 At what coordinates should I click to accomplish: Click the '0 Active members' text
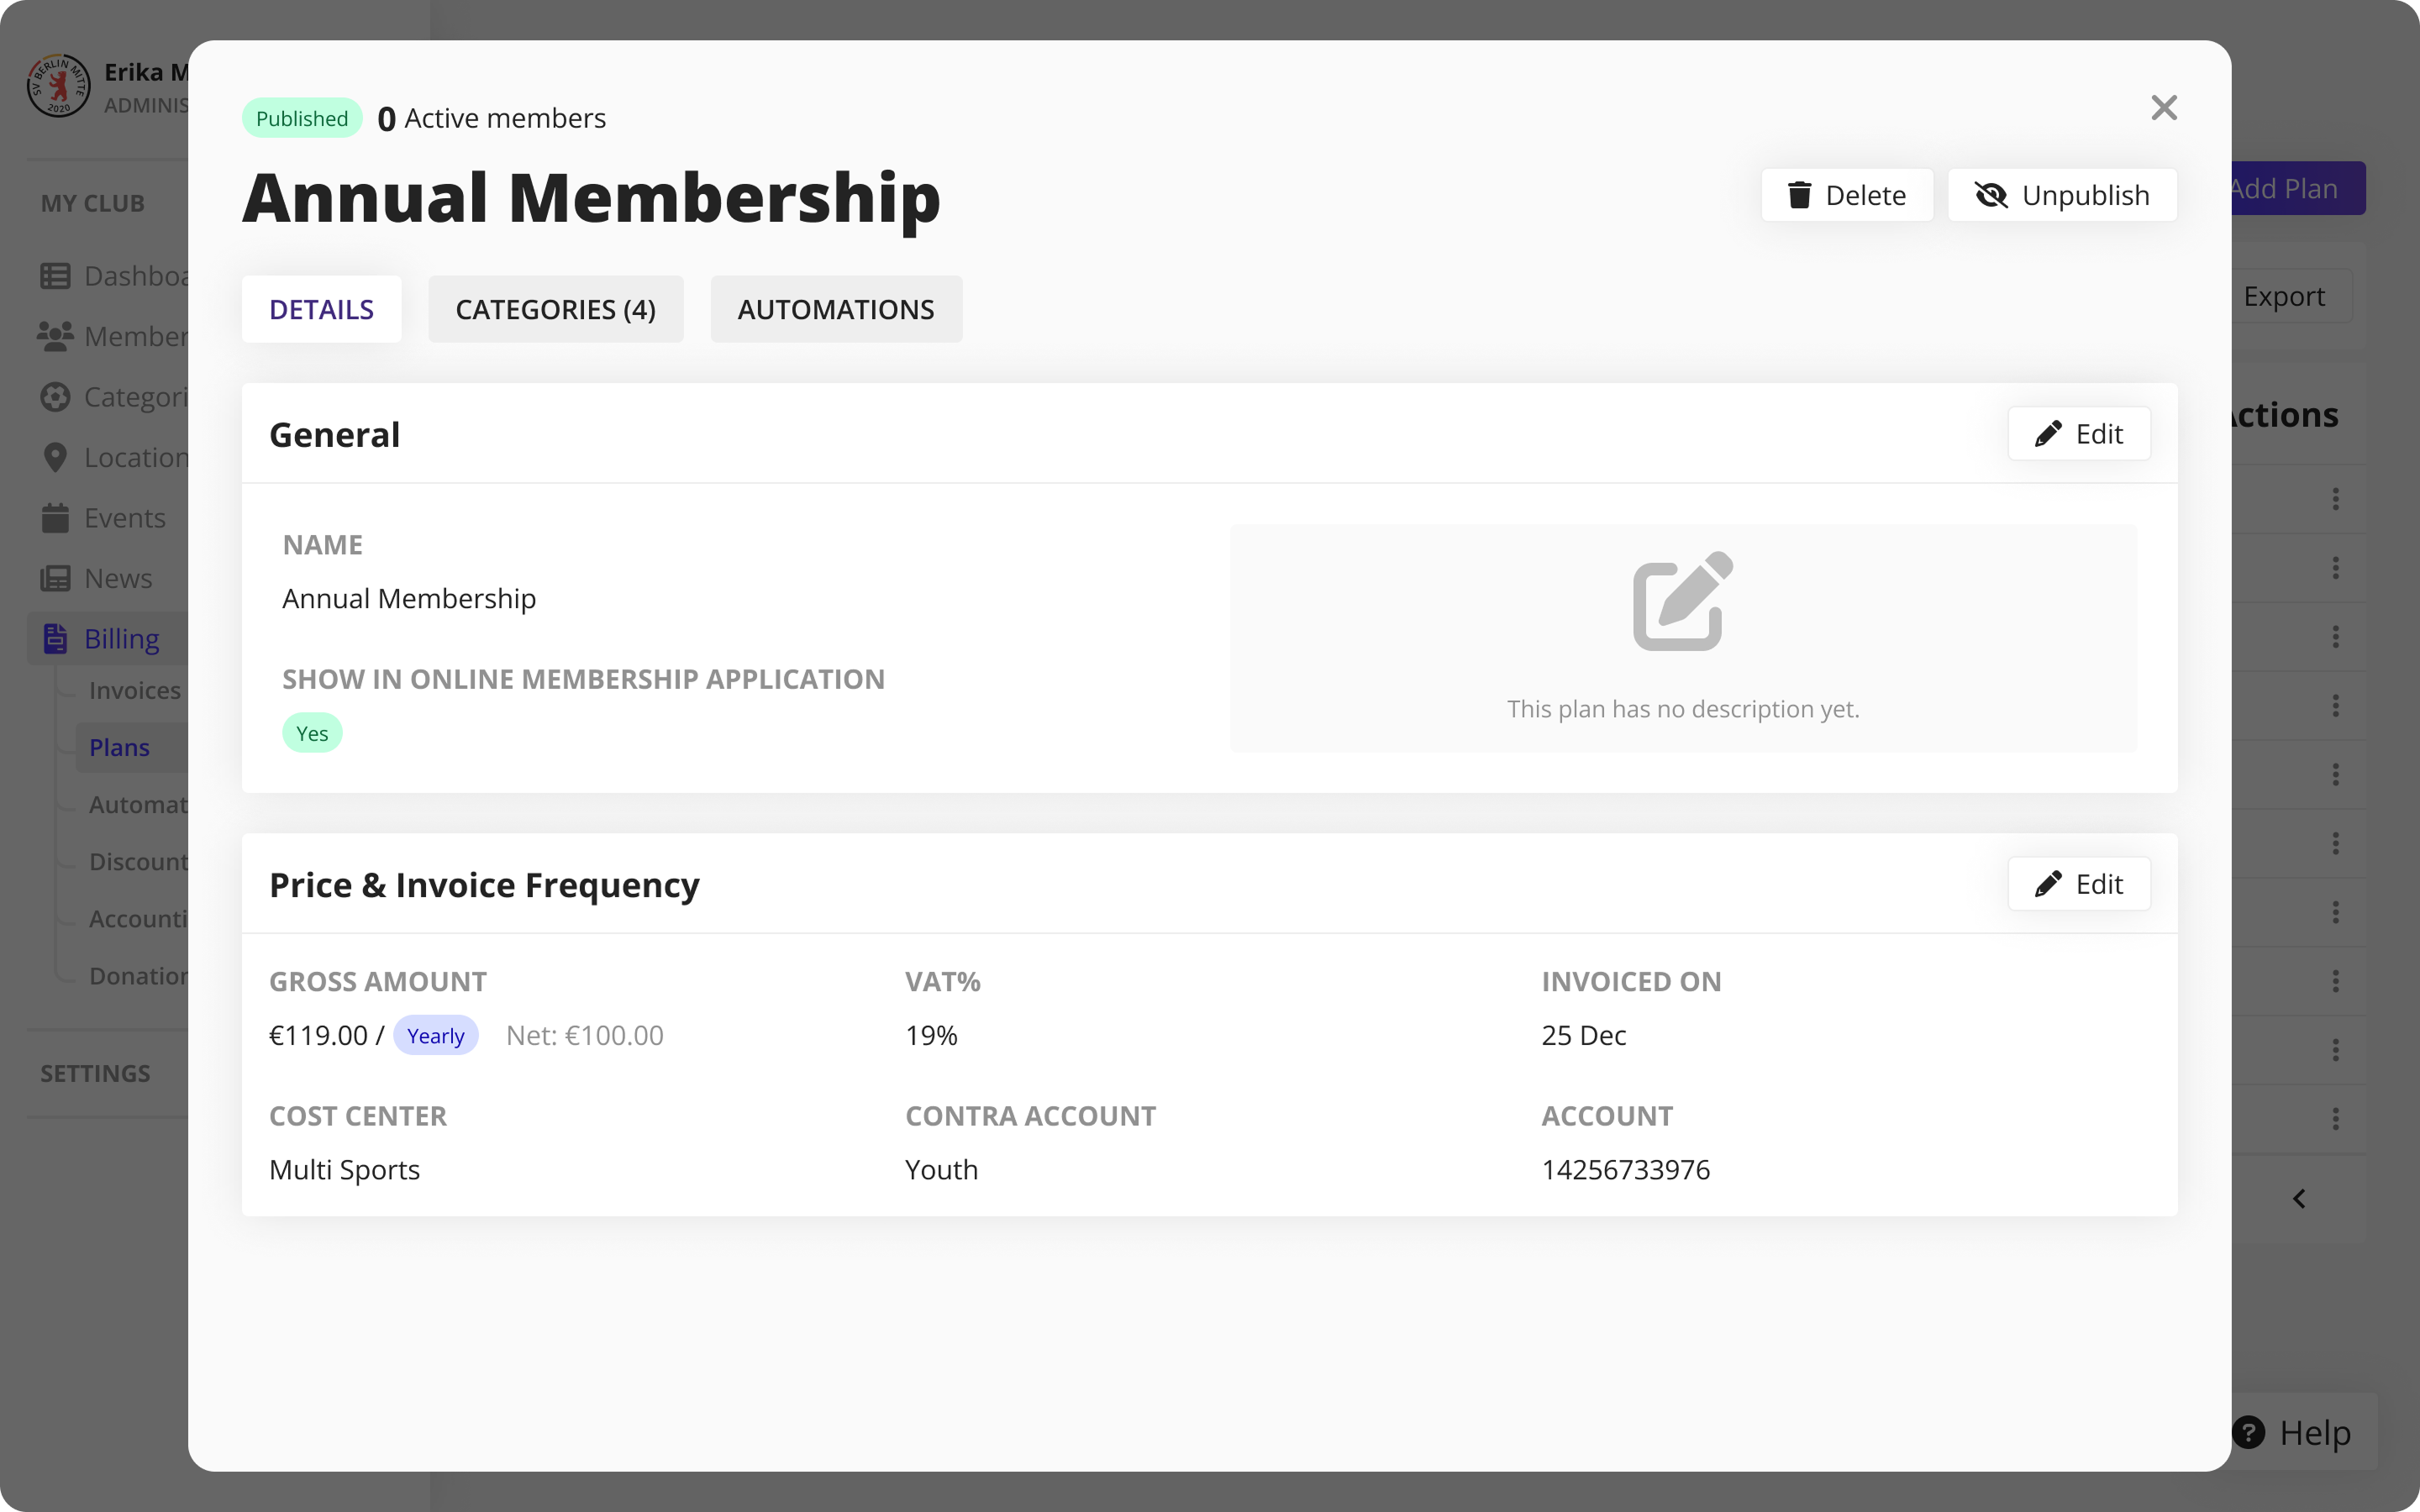coord(491,118)
